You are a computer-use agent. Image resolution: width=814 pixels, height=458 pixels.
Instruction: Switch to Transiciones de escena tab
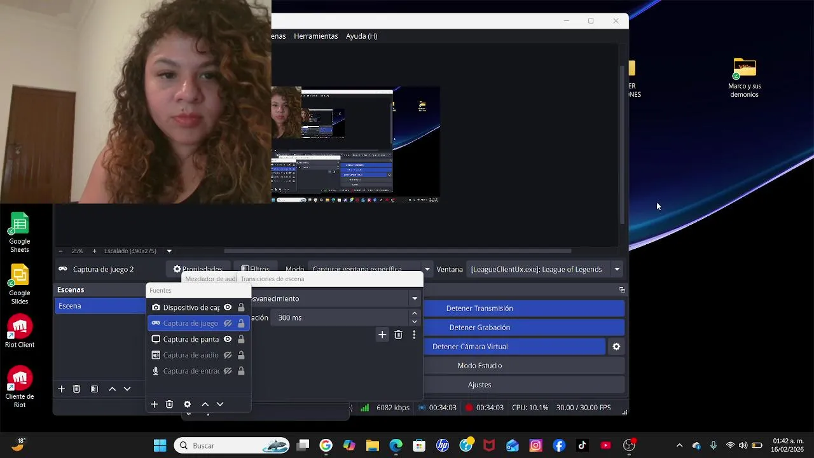click(x=272, y=279)
